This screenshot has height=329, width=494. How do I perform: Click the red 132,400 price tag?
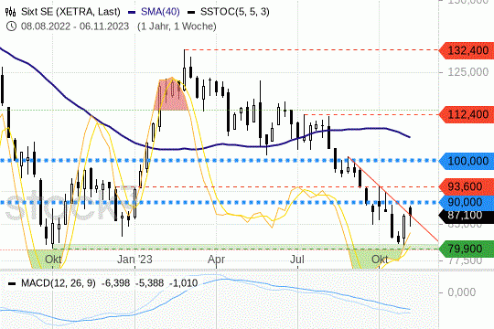pyautogui.click(x=467, y=50)
